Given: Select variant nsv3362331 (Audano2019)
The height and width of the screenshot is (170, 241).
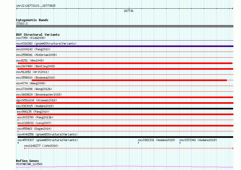Looking at the screenshot, I should coord(157,140).
